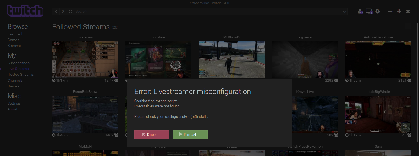Open the user account icon with megaphone
Viewport: 419px width, 156px height.
(x=360, y=11)
